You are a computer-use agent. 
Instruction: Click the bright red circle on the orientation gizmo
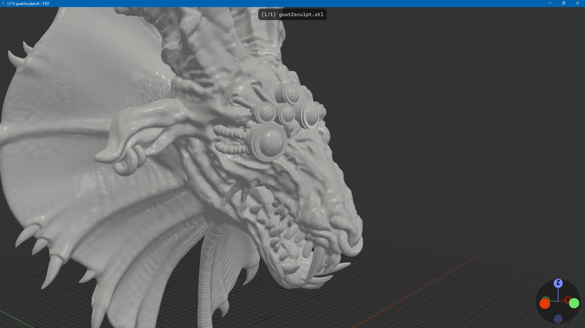(544, 303)
